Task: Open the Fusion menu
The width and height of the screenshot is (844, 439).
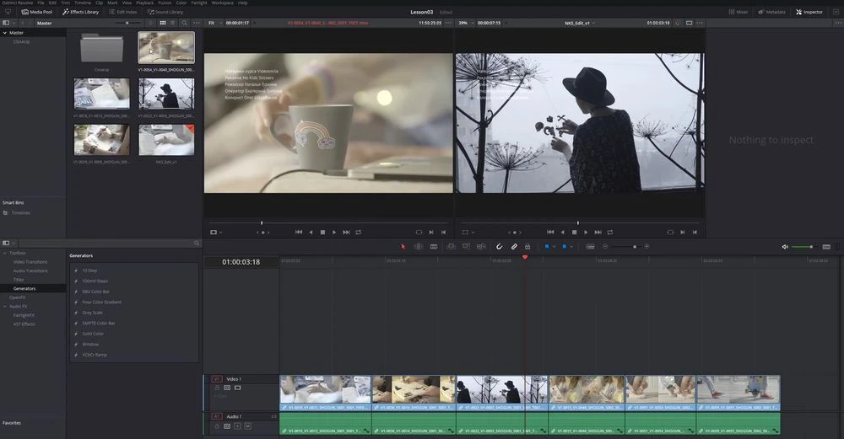Action: pos(165,3)
